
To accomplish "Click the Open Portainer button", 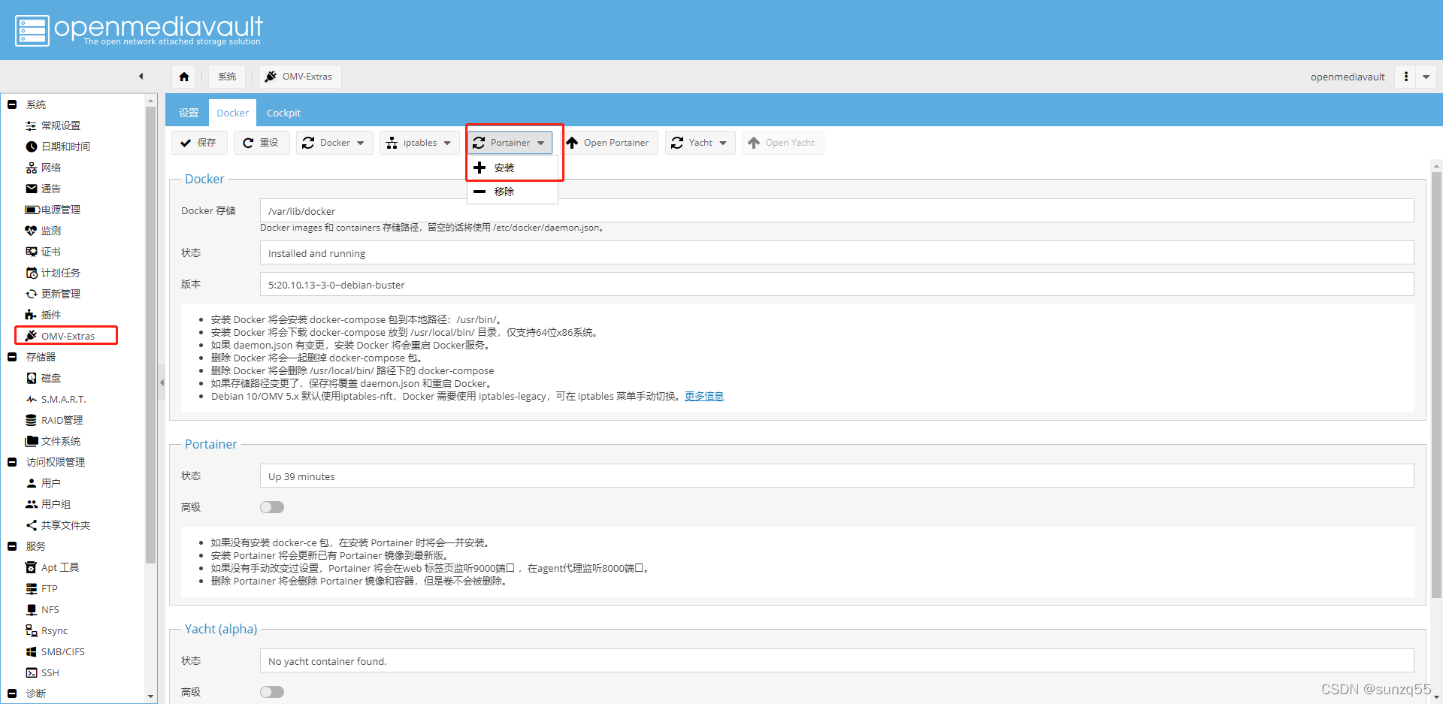I will tap(608, 143).
